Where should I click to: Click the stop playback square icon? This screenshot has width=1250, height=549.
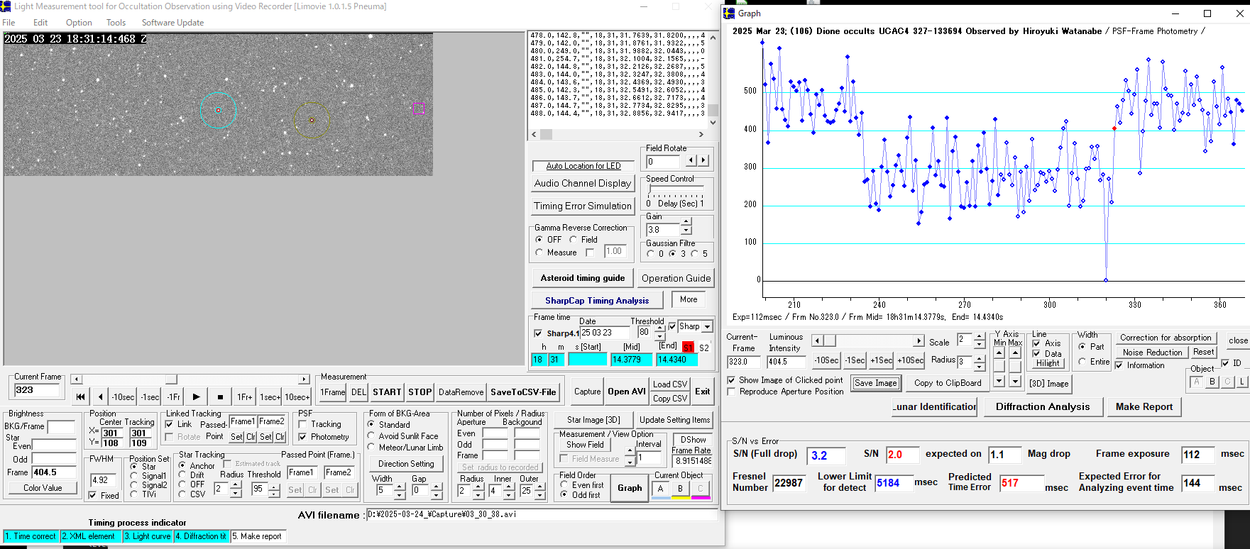tap(220, 397)
